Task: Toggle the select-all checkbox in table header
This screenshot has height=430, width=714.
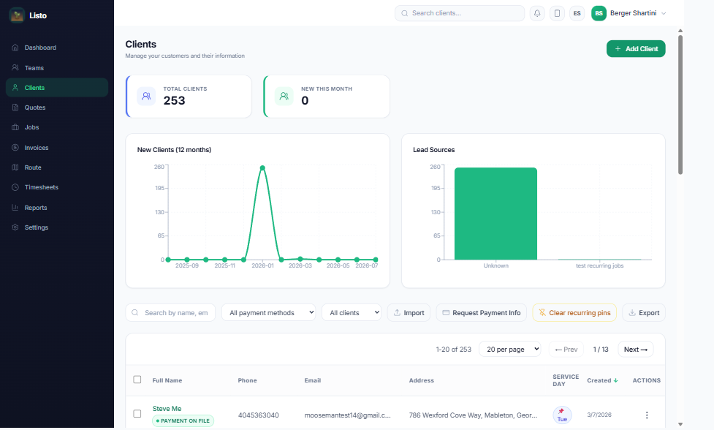Action: point(137,380)
